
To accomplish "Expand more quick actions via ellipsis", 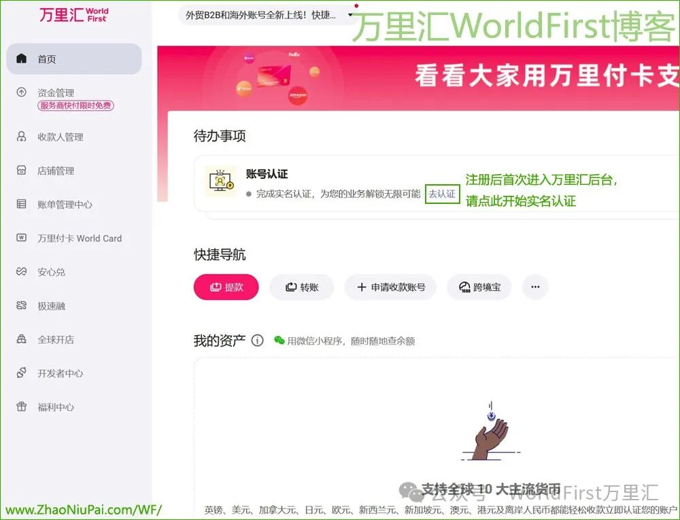I will click(535, 287).
